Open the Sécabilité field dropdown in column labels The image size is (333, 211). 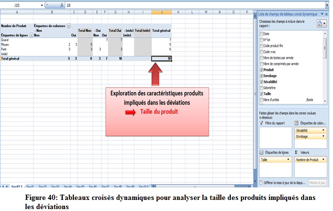point(323,130)
